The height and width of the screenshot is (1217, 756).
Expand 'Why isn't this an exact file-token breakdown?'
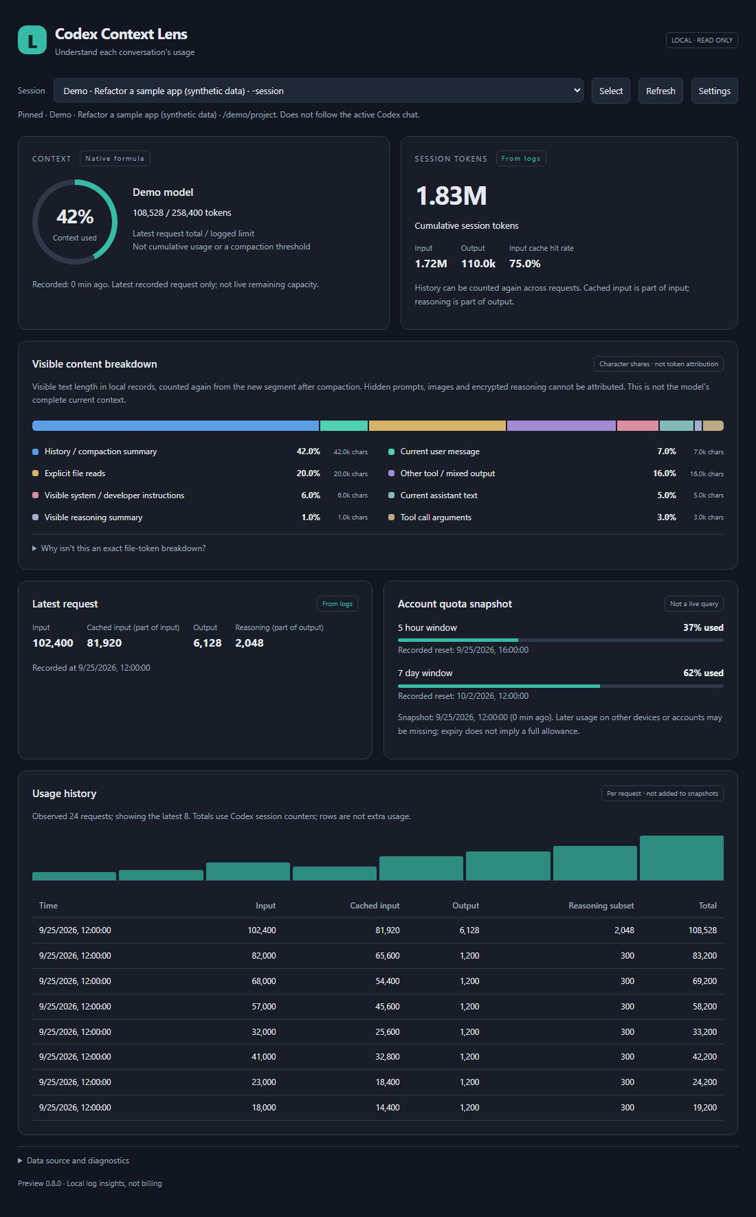pos(119,548)
